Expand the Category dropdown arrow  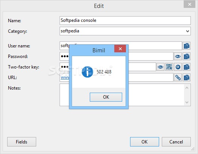(x=187, y=31)
